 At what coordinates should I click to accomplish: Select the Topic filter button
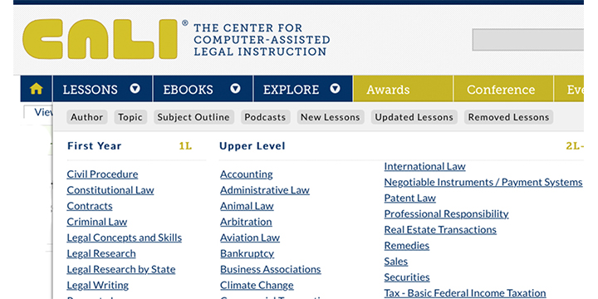point(130,117)
